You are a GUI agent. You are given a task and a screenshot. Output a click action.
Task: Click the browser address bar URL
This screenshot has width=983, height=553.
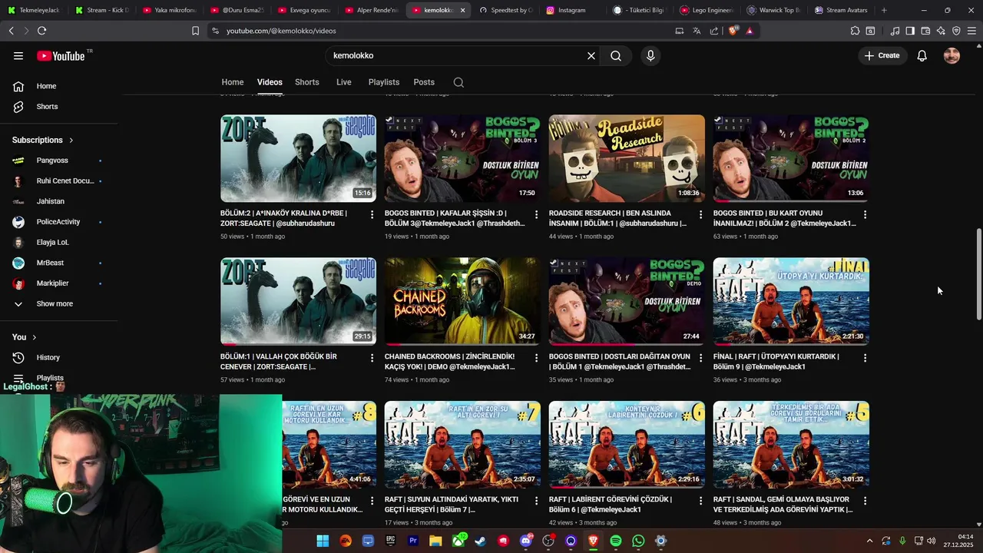coord(281,31)
